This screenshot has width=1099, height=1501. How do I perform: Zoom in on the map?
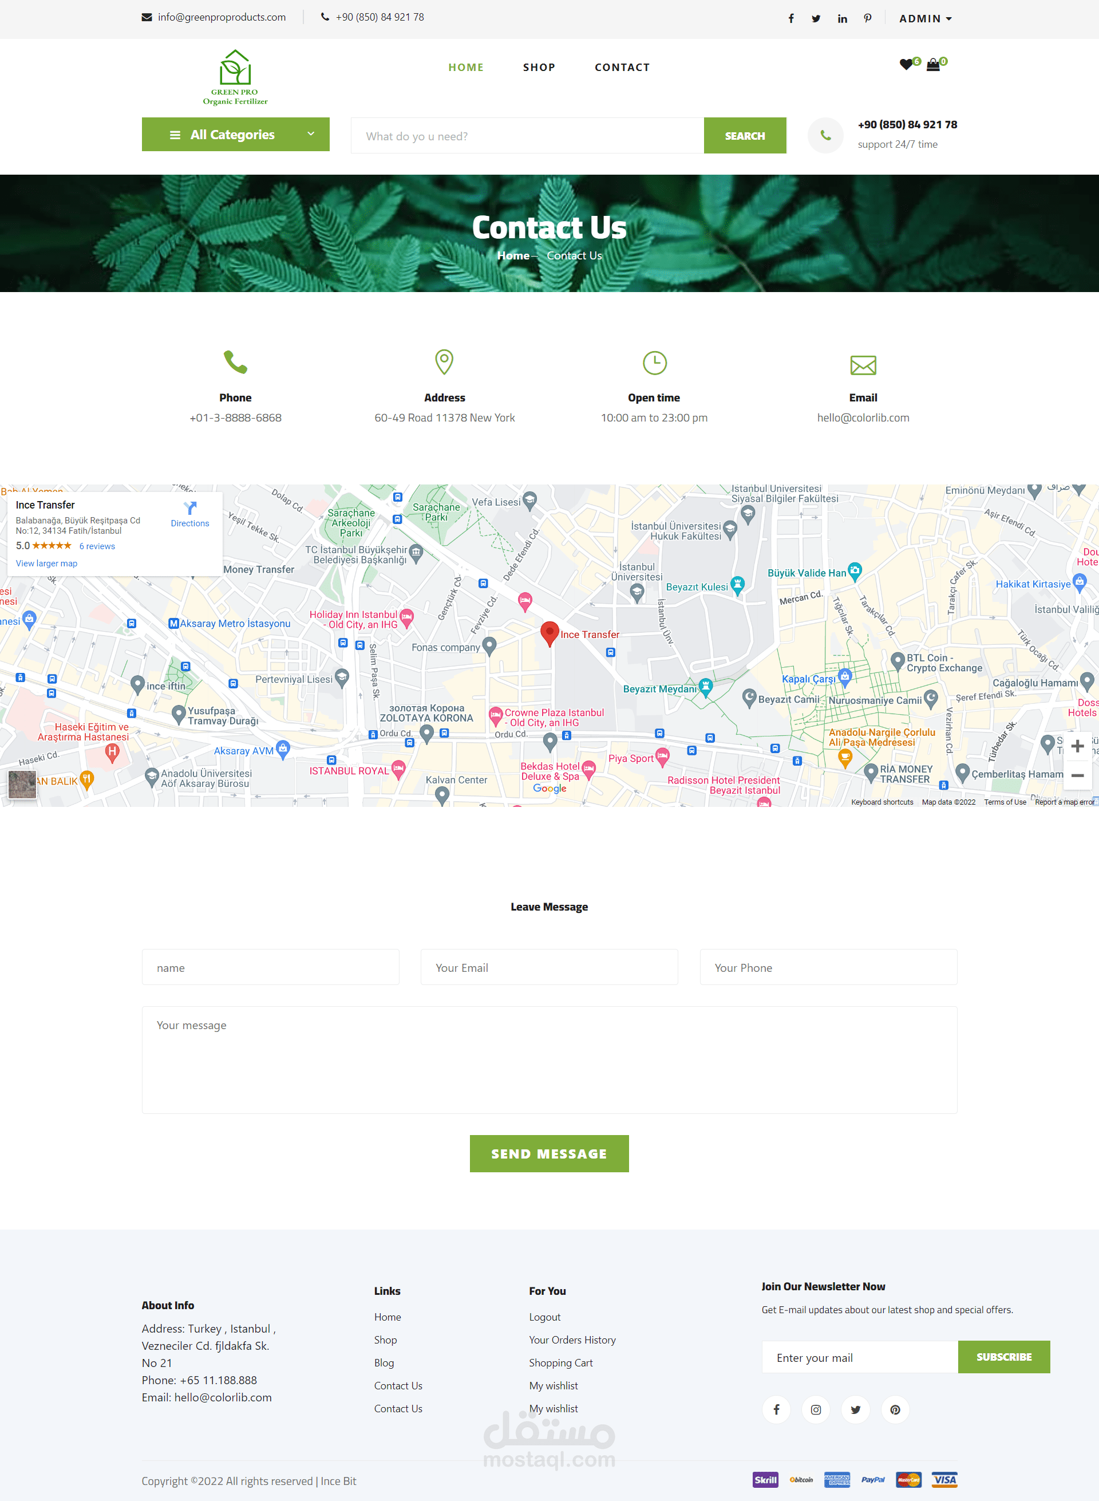pos(1077,746)
